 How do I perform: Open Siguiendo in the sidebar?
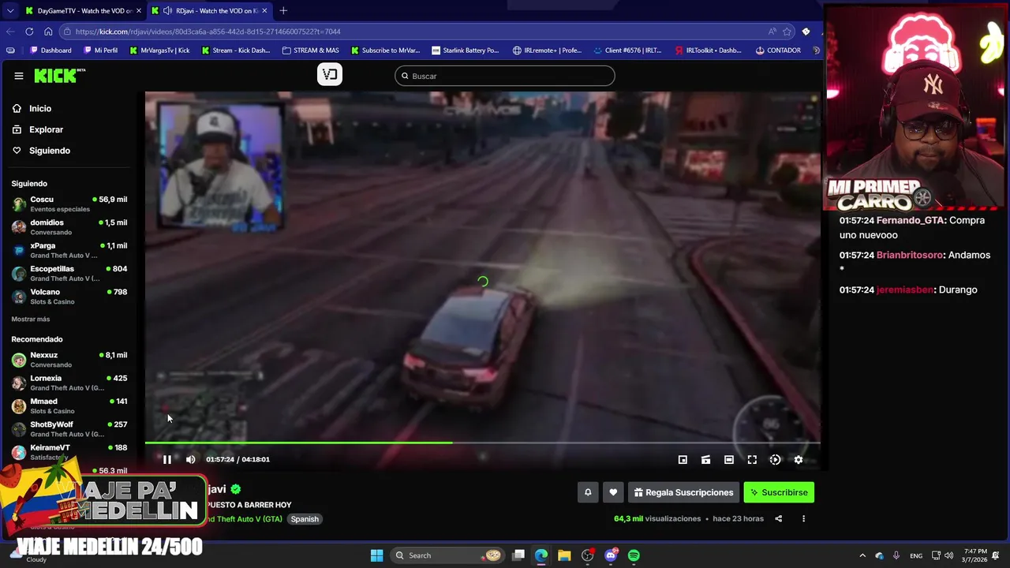pyautogui.click(x=49, y=151)
